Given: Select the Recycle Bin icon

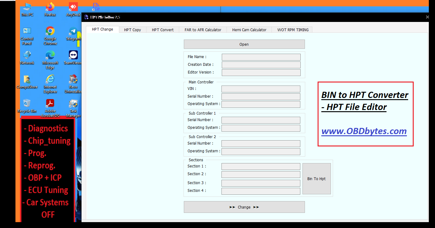Looking at the screenshot, I should pyautogui.click(x=27, y=105).
